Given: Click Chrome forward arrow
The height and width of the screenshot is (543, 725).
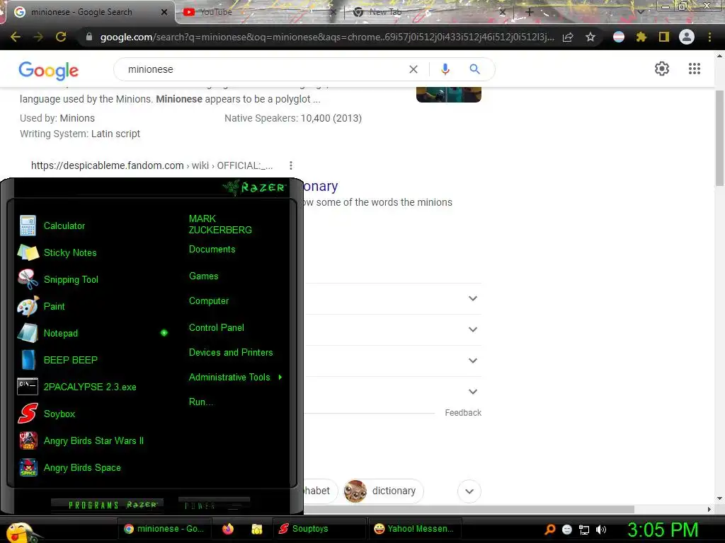Looking at the screenshot, I should [x=38, y=37].
